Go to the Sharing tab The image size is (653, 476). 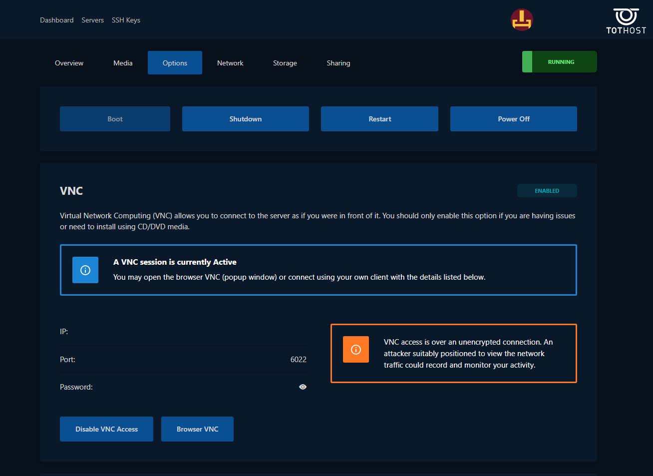[x=338, y=63]
